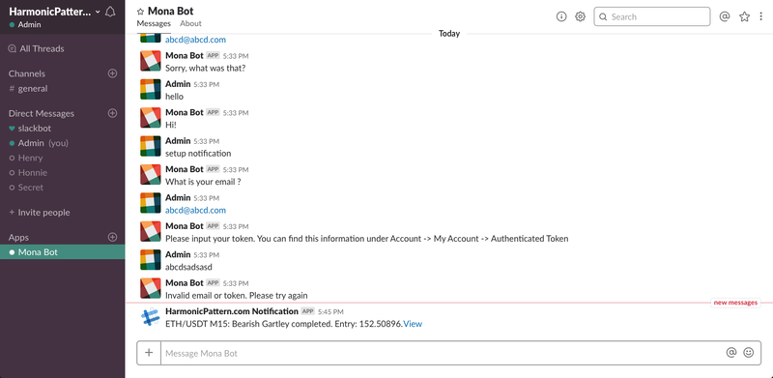Click the Channels section header
Viewport: 773px width, 378px height.
pyautogui.click(x=27, y=73)
